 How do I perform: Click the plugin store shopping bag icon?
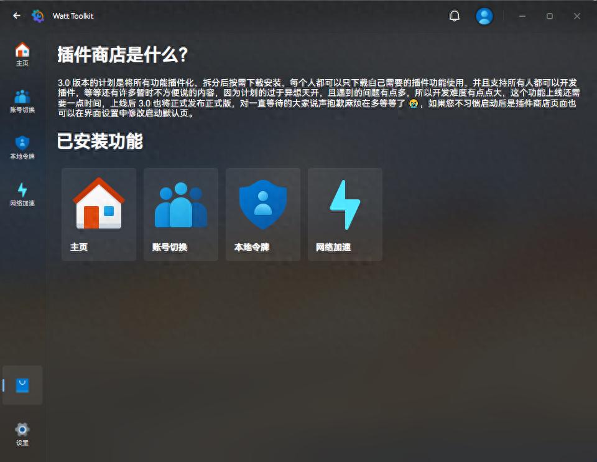(22, 385)
